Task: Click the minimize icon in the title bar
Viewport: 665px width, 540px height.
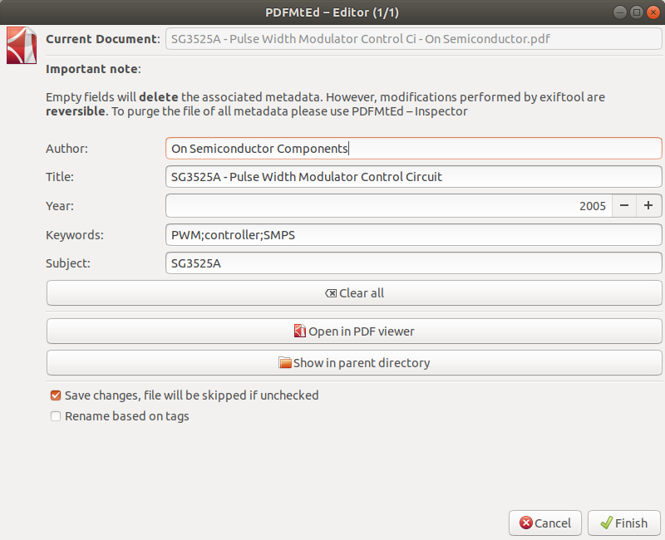Action: (619, 12)
